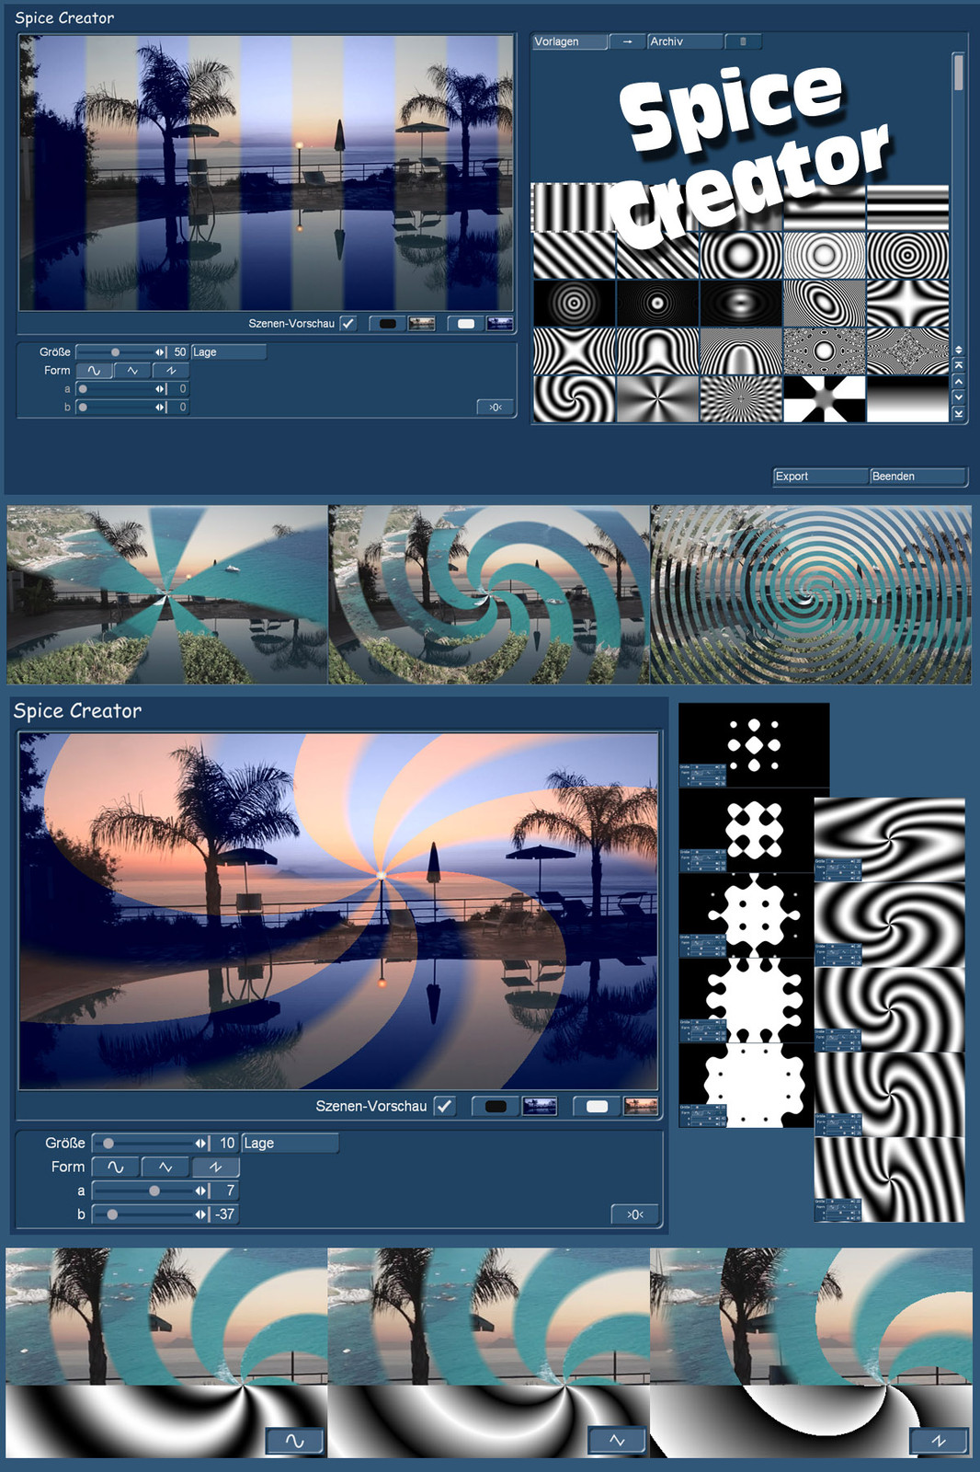Select the black and white cross-star template
The width and height of the screenshot is (980, 1472).
[x=824, y=399]
